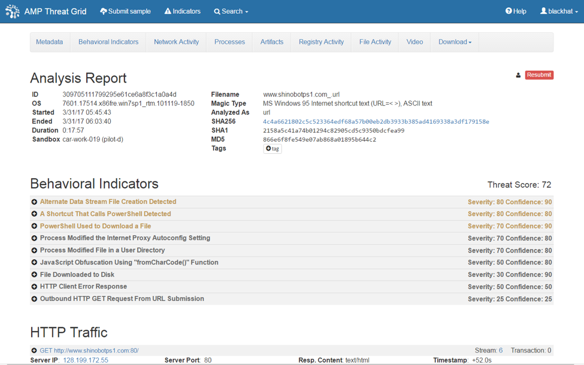Viewport: 584px width, 365px height.
Task: Click the AMP Threat Grid logo icon
Action: pos(13,11)
